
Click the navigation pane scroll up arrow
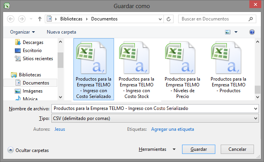point(61,42)
